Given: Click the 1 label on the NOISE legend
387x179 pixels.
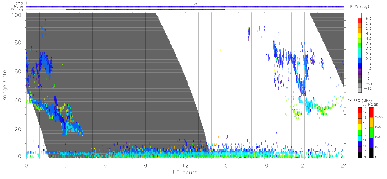Looking at the screenshot, I should click(x=376, y=157).
